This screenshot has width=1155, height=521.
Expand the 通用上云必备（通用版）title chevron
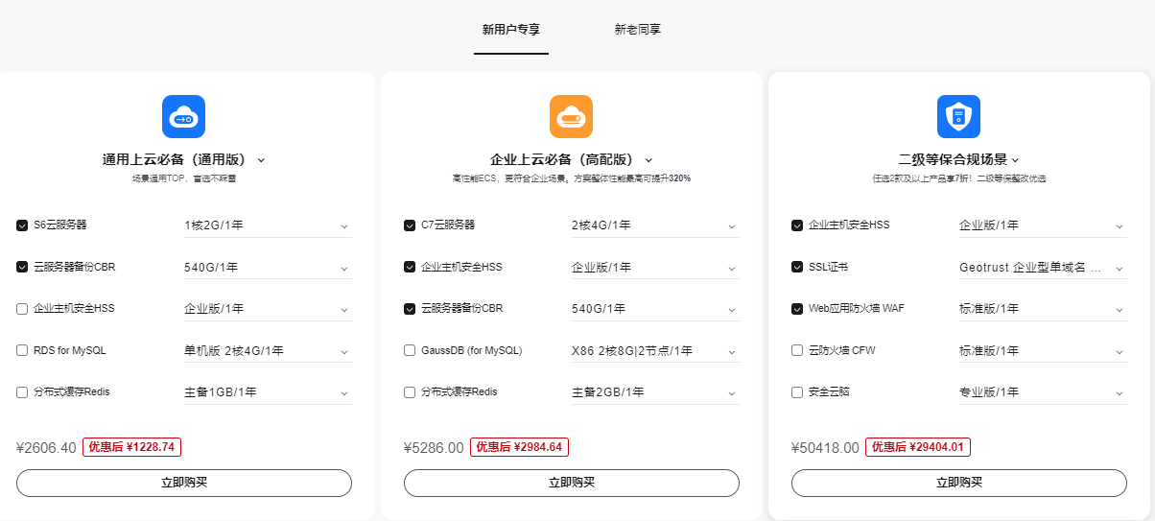click(261, 160)
